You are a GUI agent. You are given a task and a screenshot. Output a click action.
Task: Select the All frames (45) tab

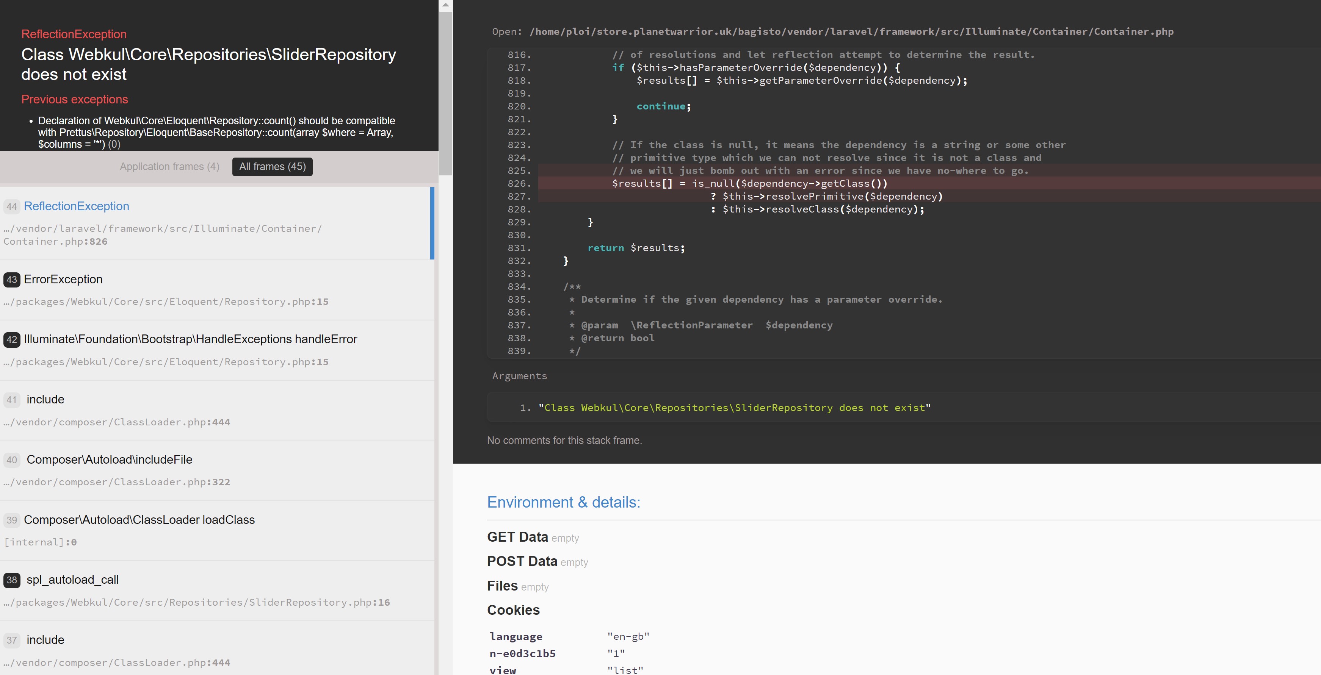click(272, 167)
